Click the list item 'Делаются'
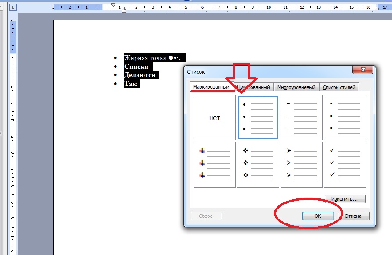 [140, 75]
